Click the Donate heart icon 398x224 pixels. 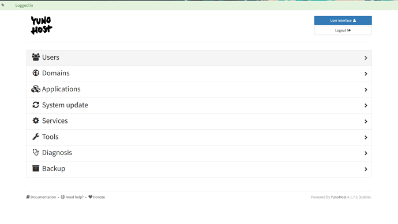tap(91, 197)
